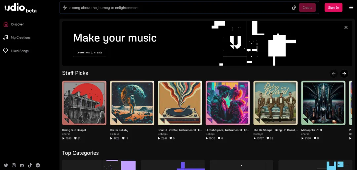Click the Crater Lullaby title

point(119,130)
